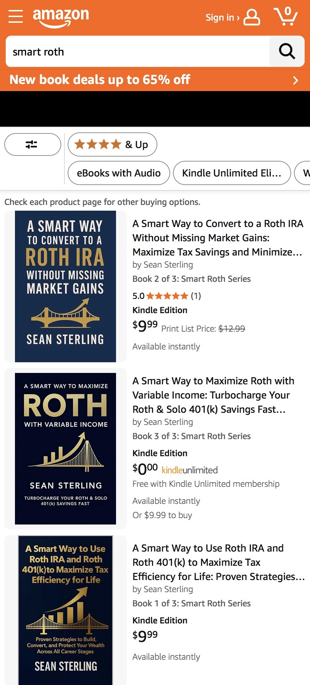
Task: Open the filter options icon
Action: pyautogui.click(x=32, y=144)
